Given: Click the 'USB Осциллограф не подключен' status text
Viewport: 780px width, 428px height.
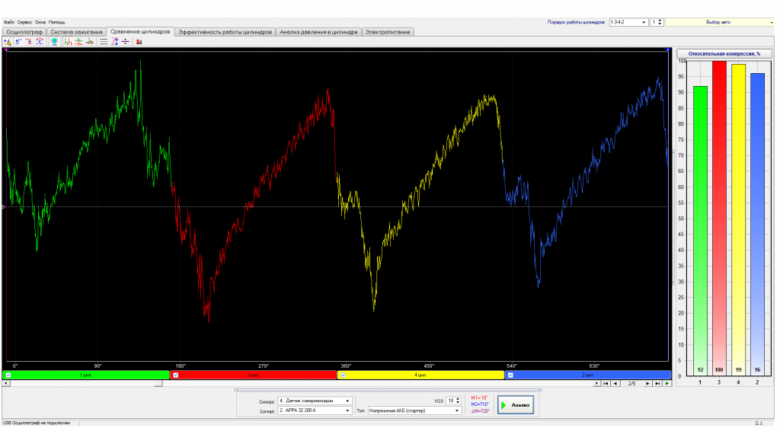Looking at the screenshot, I should [37, 423].
